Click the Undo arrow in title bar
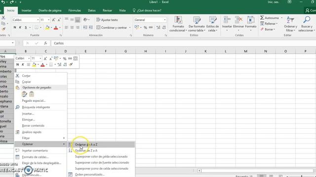Viewport: 316px width, 177px height. [3, 2]
